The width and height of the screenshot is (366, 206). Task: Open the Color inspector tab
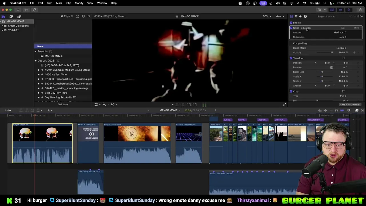(296, 16)
